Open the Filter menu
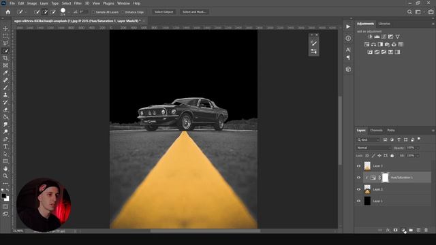Screen dimensions: 436x245 (x=78, y=3)
